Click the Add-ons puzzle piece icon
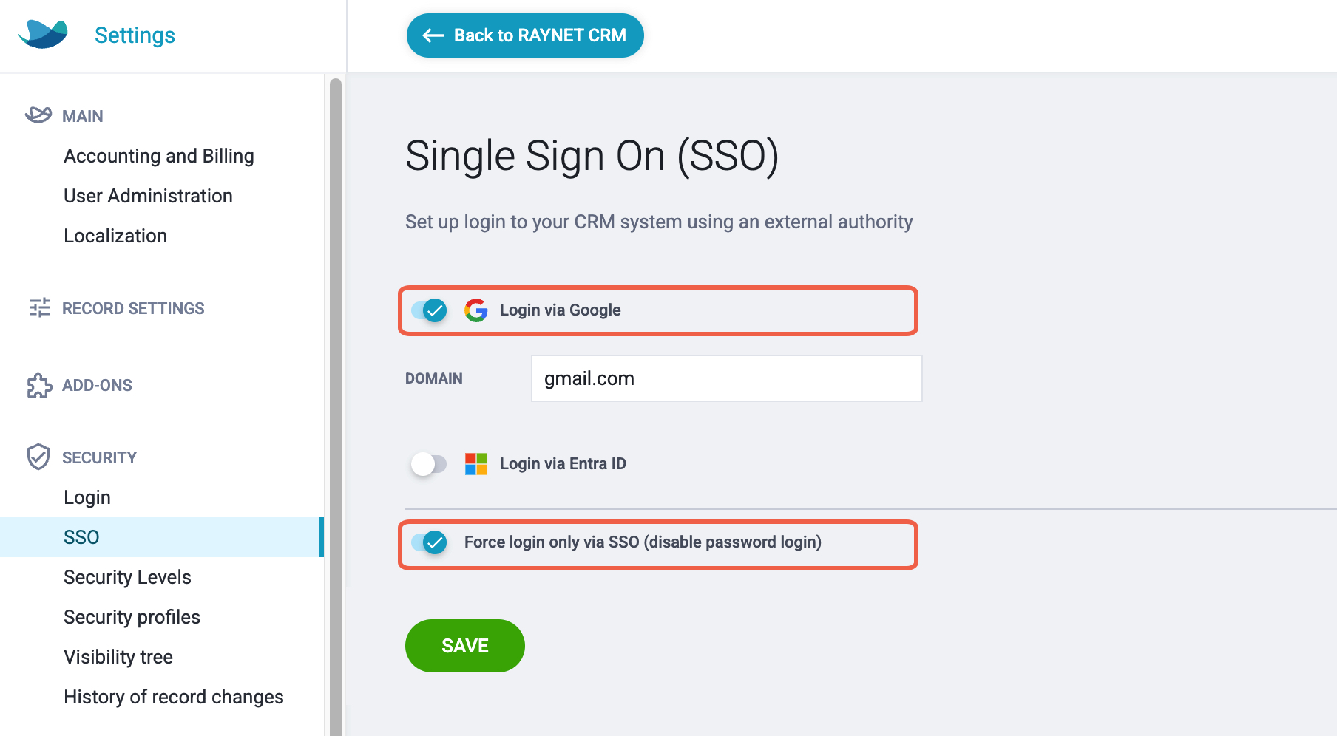Screen dimensions: 1337x736 coord(39,385)
